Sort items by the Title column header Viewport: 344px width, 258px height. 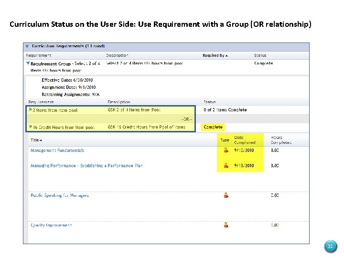tap(36, 140)
